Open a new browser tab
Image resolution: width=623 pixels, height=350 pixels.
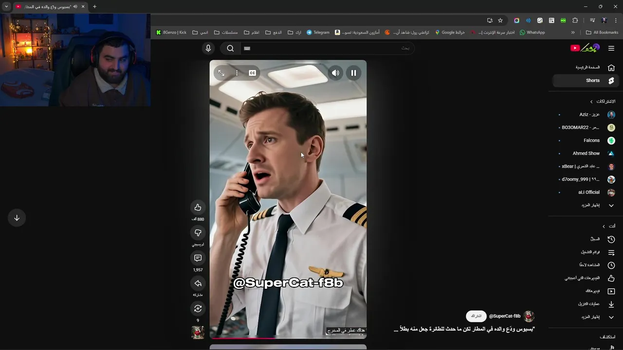[94, 6]
